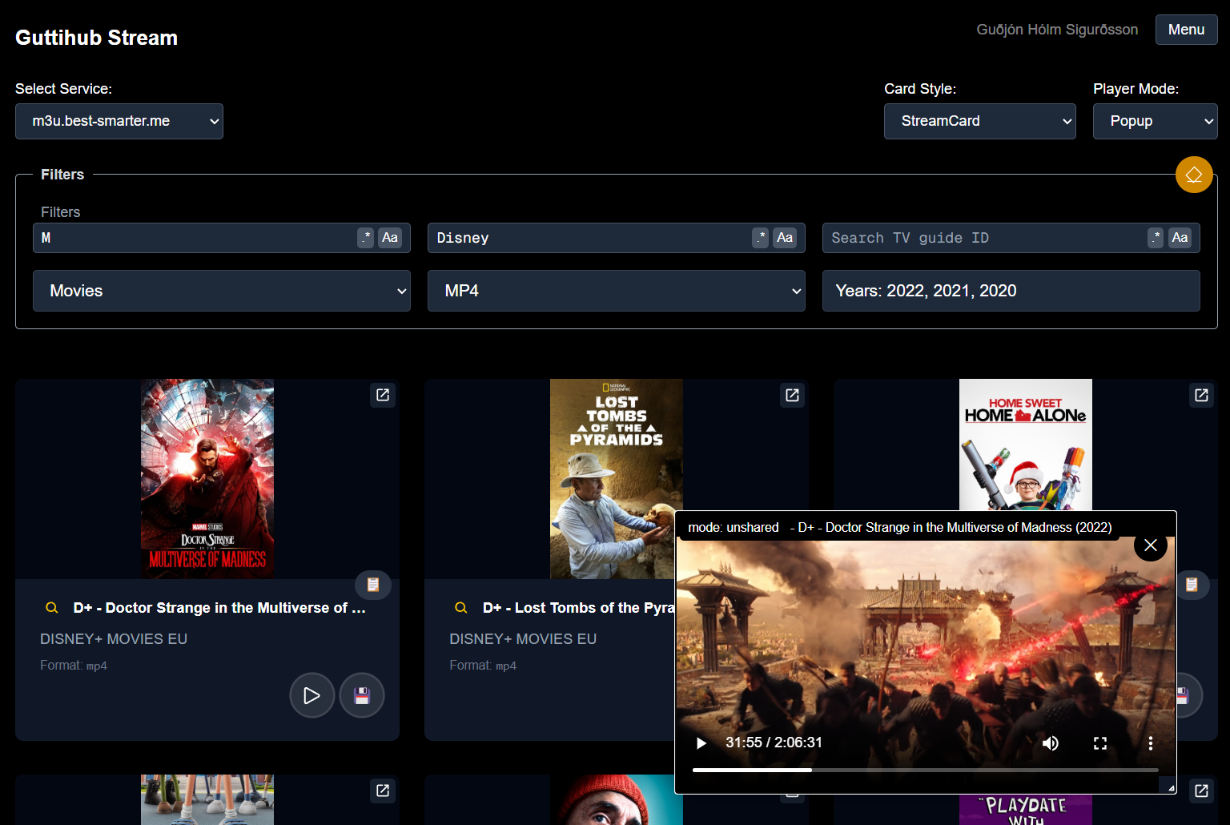Open Home Sweet Home Alone external link icon
1230x825 pixels.
click(1201, 395)
